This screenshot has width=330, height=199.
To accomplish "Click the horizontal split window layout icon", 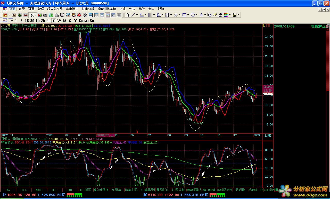I will (x=90, y=15).
